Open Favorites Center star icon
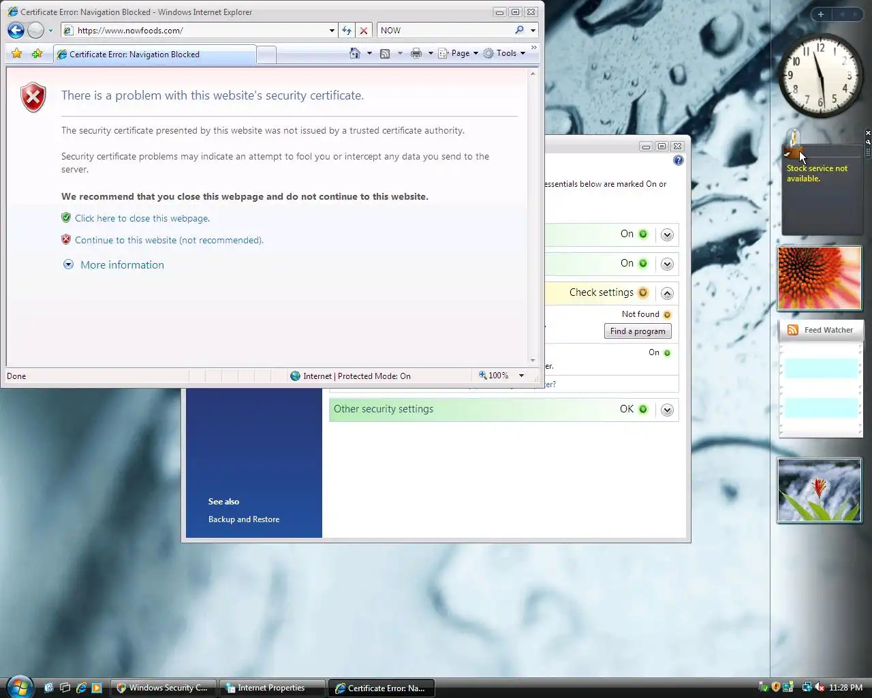 17,53
